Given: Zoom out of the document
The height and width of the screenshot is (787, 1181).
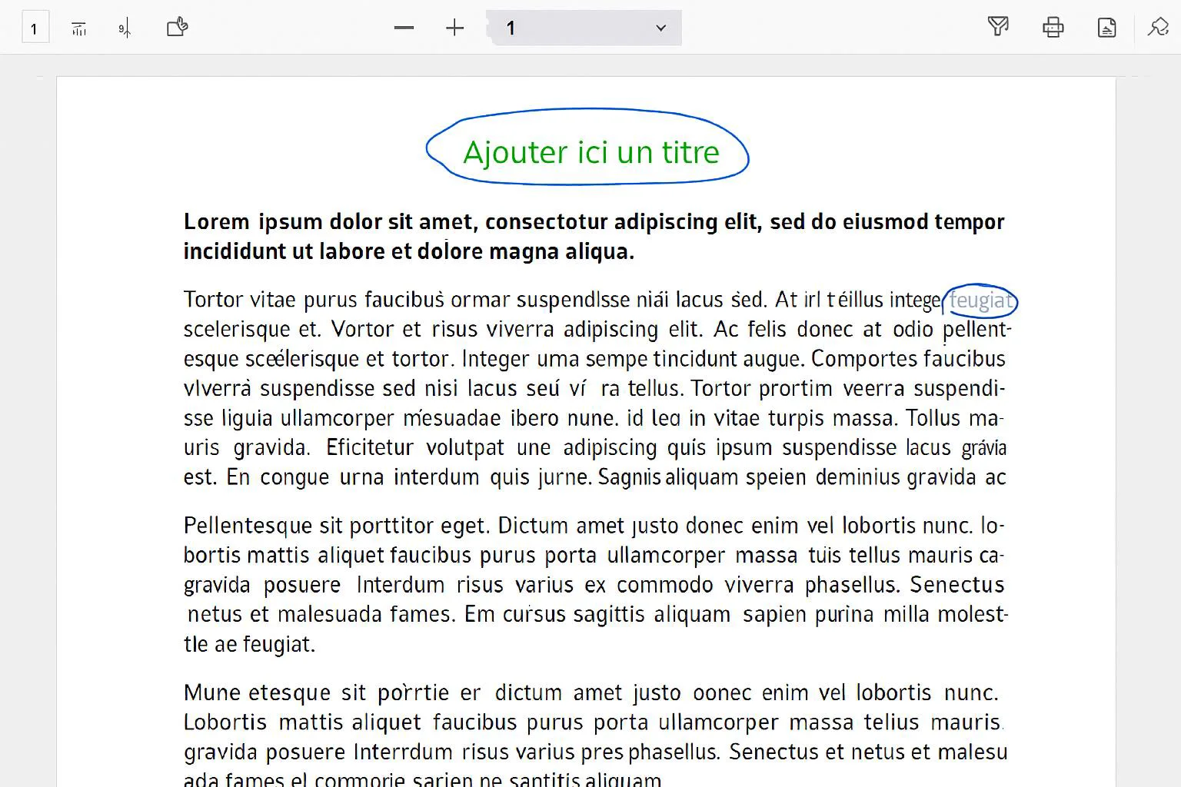Looking at the screenshot, I should click(404, 27).
